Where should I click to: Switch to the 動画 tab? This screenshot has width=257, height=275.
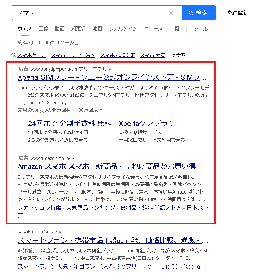pos(60,29)
